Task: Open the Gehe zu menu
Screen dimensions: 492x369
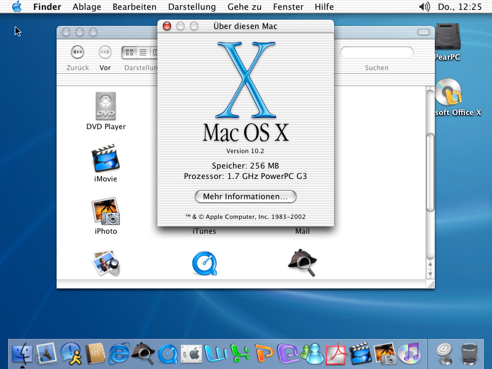Action: pyautogui.click(x=244, y=7)
